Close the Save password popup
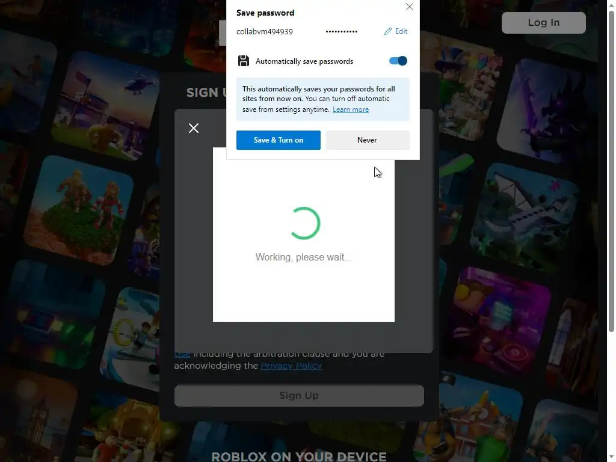616x462 pixels. pos(409,7)
